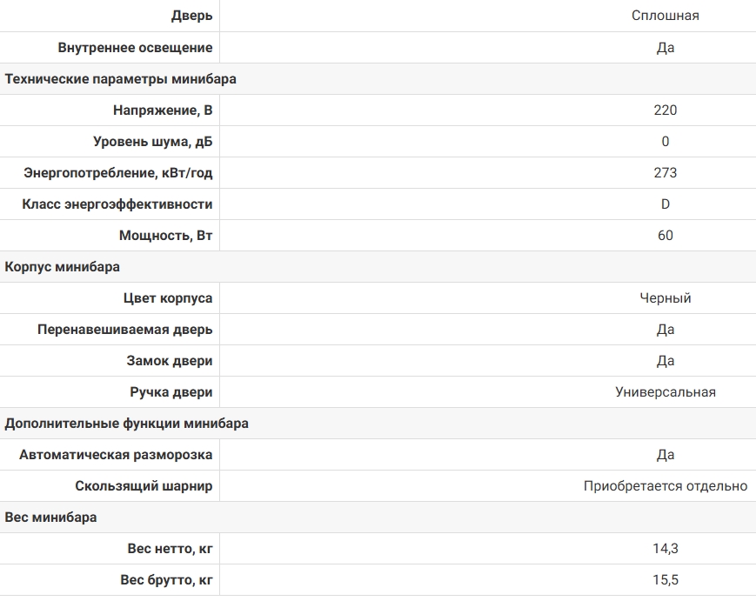Screen dimensions: 756x601
Task: Select the 'Уровень шума, дБ' label
Action: click(153, 142)
